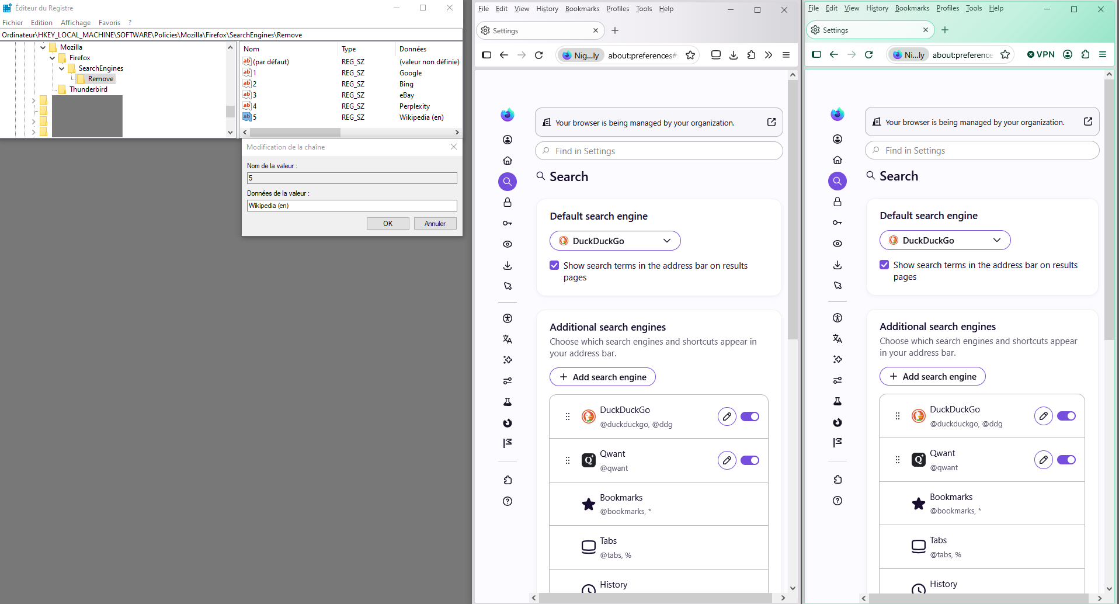The width and height of the screenshot is (1119, 604).
Task: Bookmark page with star in middle Firefox window
Action: pyautogui.click(x=690, y=55)
